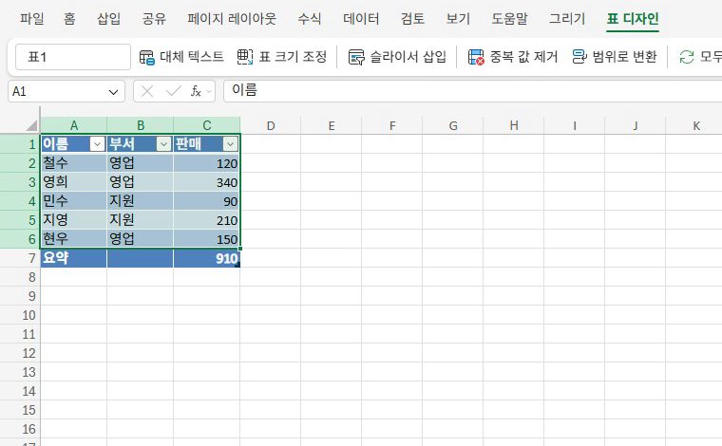Select the cell containing 영희

tap(74, 182)
